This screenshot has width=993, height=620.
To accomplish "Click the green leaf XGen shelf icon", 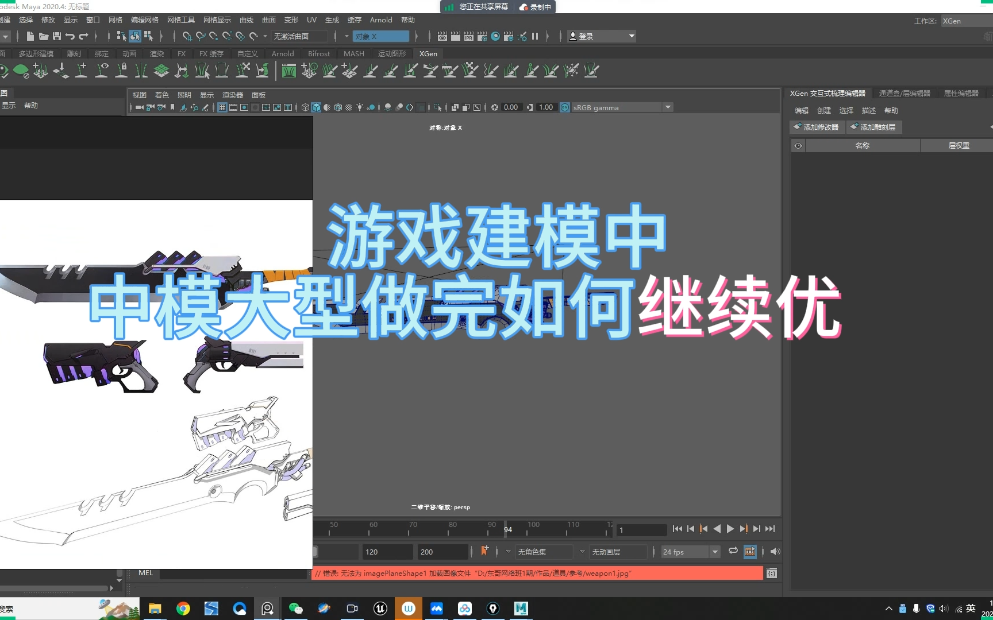I will point(21,71).
